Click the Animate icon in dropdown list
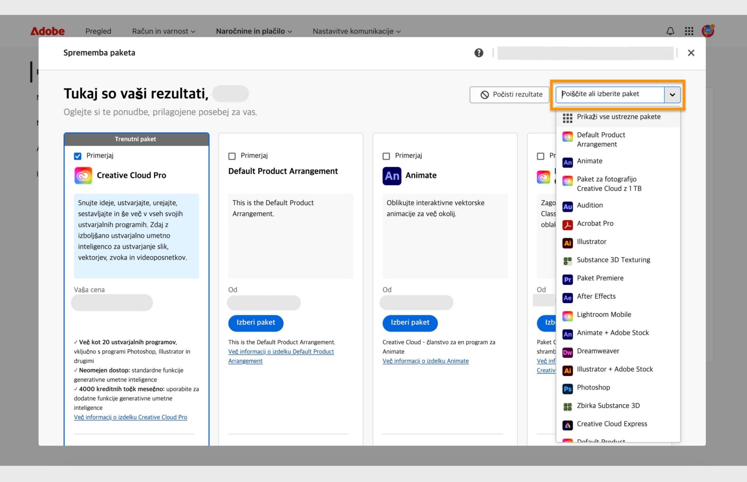The height and width of the screenshot is (482, 747). [x=568, y=162]
